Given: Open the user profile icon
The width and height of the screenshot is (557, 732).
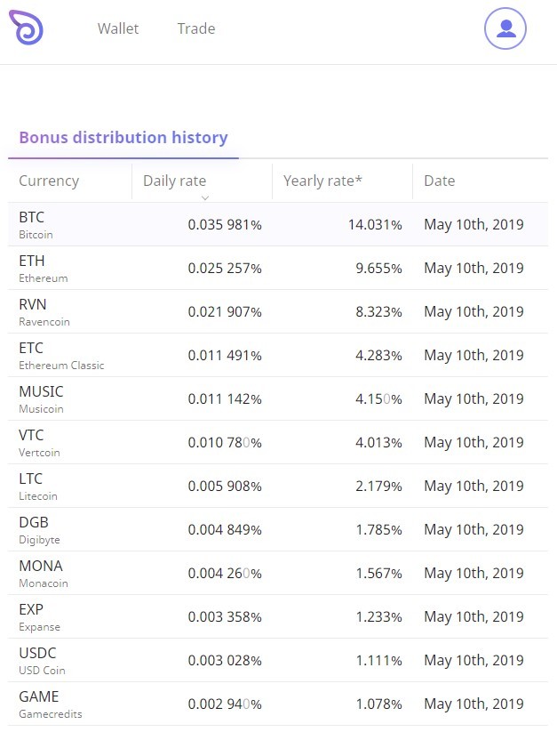Looking at the screenshot, I should coord(505,28).
